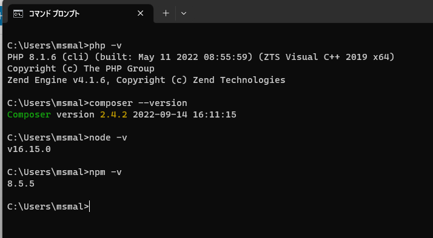Click the composer --version command text
This screenshot has height=238, width=433.
pyautogui.click(x=138, y=103)
